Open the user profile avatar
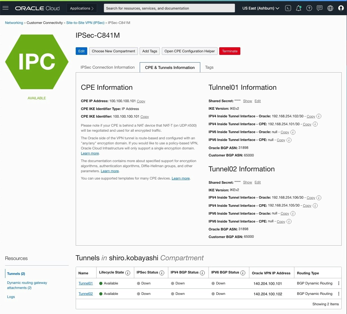The height and width of the screenshot is (314, 347). (x=341, y=8)
